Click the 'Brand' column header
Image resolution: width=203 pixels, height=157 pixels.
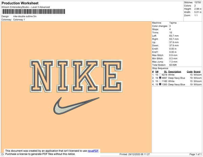pyautogui.click(x=197, y=72)
